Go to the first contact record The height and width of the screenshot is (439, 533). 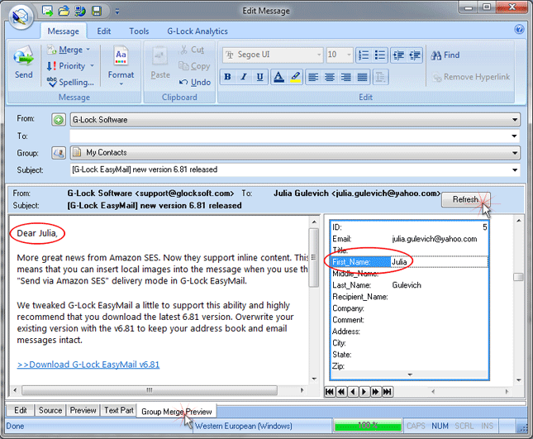330,392
